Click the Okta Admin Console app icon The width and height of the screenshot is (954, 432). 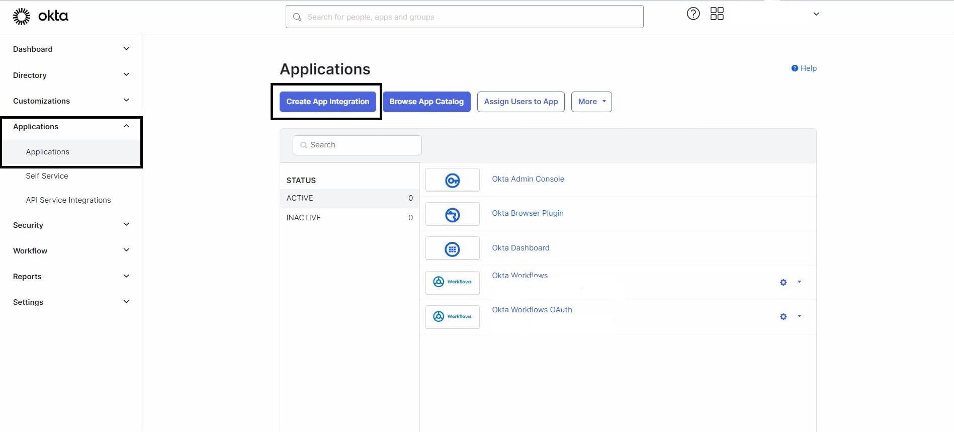point(452,180)
